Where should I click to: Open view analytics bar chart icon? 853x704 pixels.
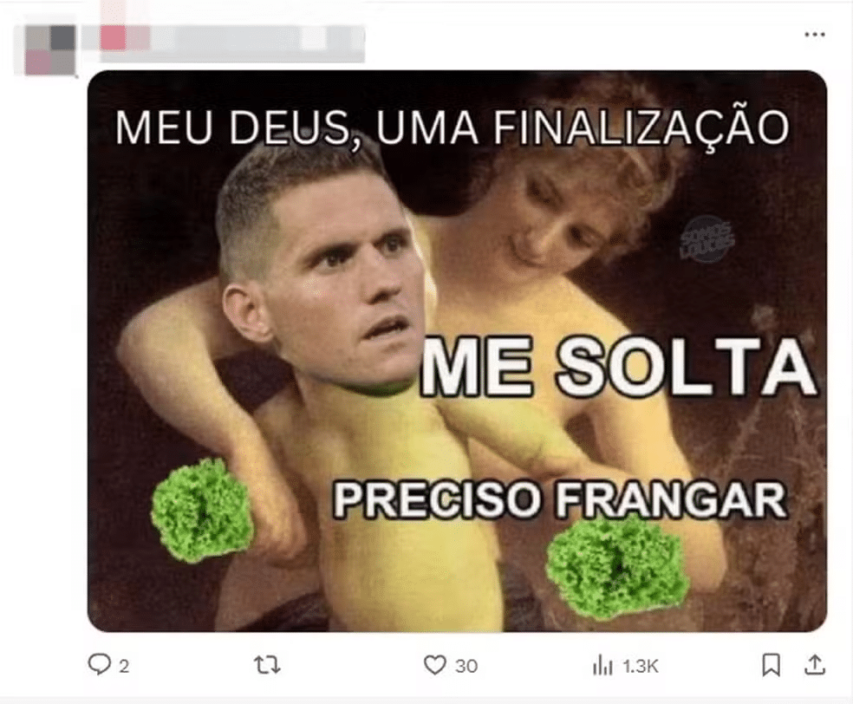[602, 665]
